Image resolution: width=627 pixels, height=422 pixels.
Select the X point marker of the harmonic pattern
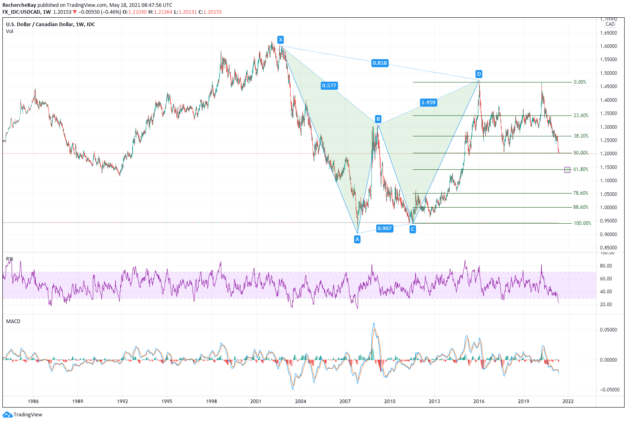(281, 39)
